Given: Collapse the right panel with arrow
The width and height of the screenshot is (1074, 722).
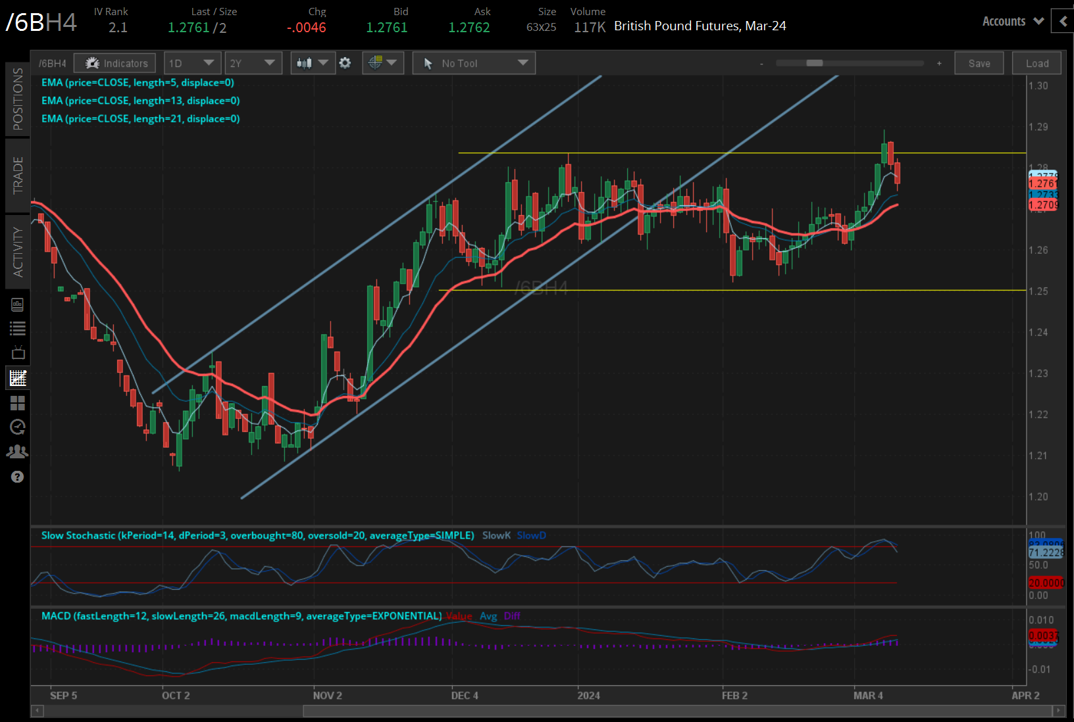Looking at the screenshot, I should 1063,22.
